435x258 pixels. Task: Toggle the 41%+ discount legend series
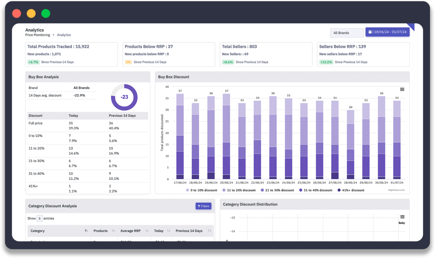351,190
